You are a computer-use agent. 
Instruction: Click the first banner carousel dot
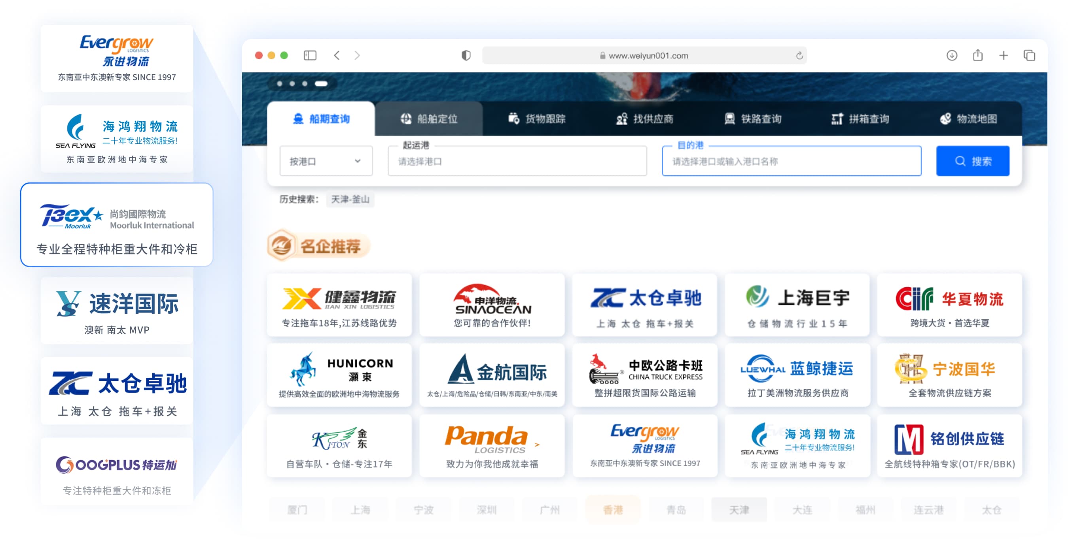[x=280, y=84]
